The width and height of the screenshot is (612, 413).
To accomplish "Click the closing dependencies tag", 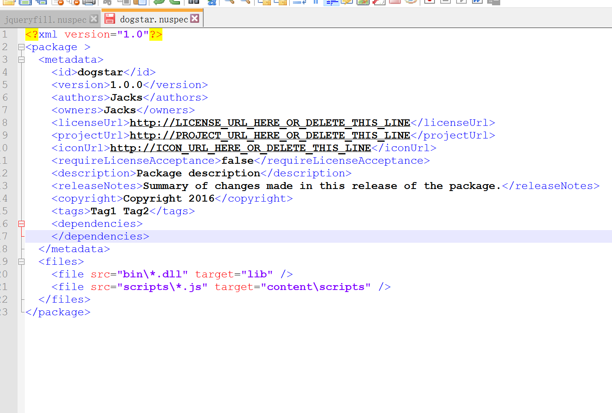I will pyautogui.click(x=100, y=237).
